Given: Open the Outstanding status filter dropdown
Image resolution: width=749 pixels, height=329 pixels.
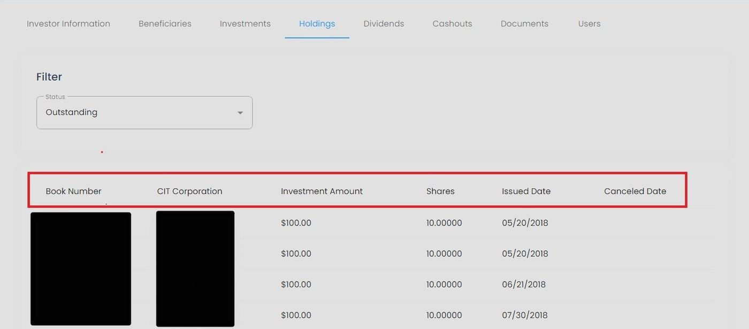Looking at the screenshot, I should tap(139, 112).
